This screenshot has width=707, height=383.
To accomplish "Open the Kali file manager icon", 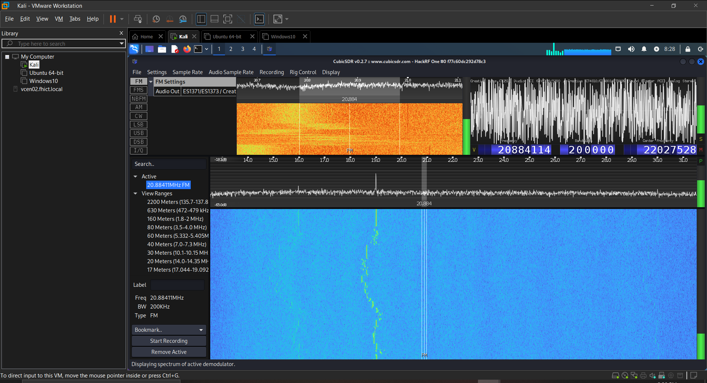I will [x=162, y=49].
